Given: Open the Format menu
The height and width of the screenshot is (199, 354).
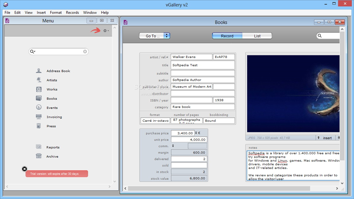Looking at the screenshot, I should [56, 13].
